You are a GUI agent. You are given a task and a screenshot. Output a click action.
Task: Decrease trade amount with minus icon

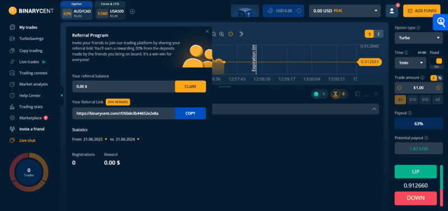[x=399, y=88]
